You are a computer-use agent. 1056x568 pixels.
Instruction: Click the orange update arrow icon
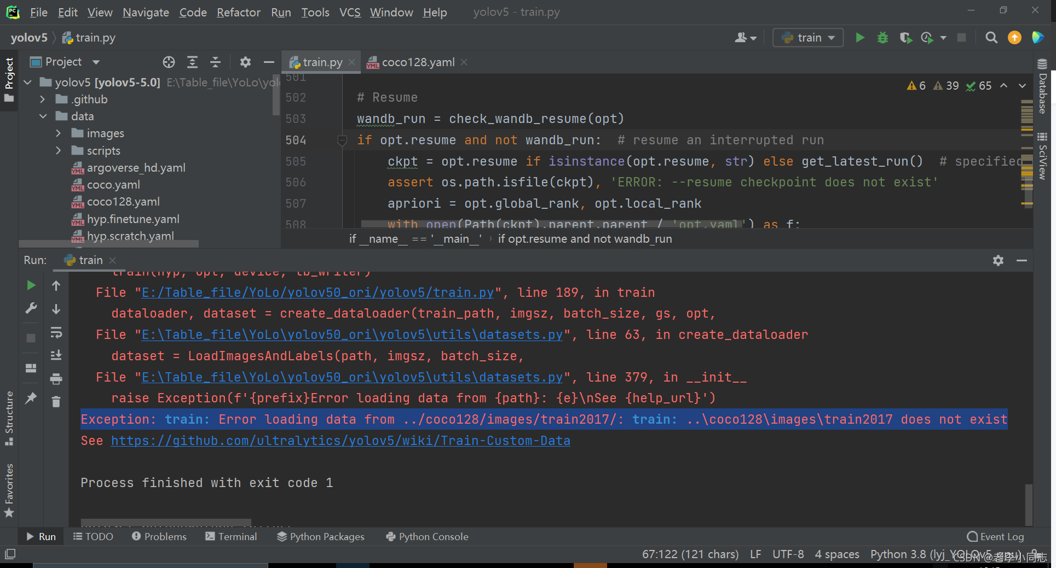[1014, 38]
